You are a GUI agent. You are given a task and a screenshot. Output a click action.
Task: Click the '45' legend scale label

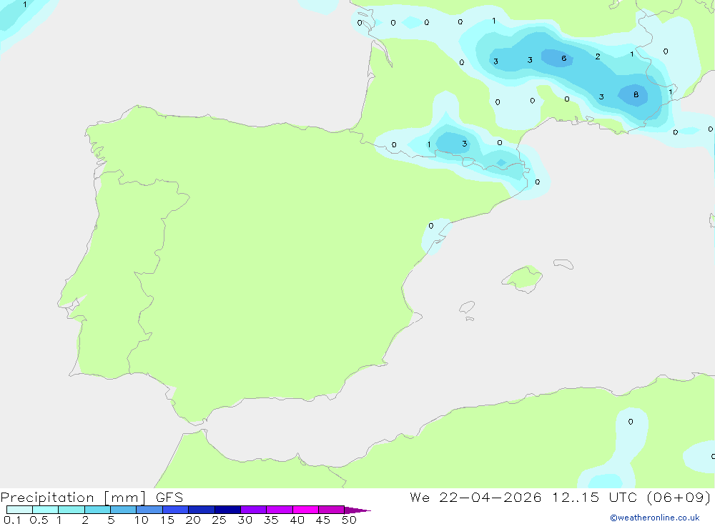point(323,520)
